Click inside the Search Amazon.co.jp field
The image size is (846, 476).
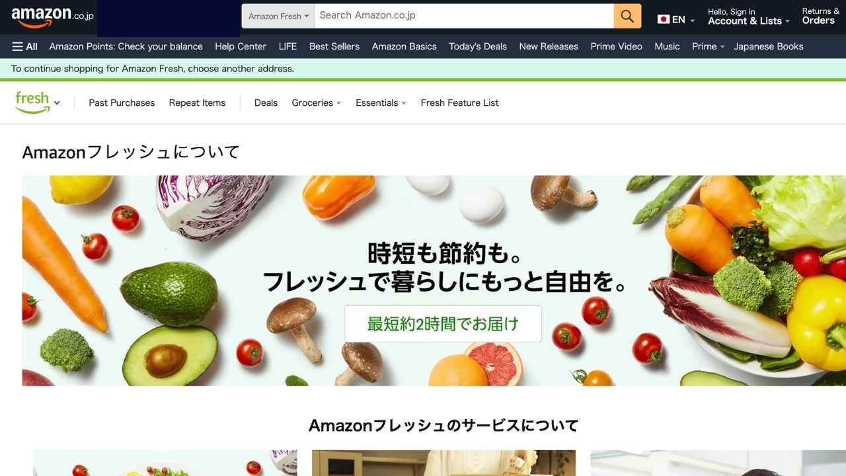464,16
